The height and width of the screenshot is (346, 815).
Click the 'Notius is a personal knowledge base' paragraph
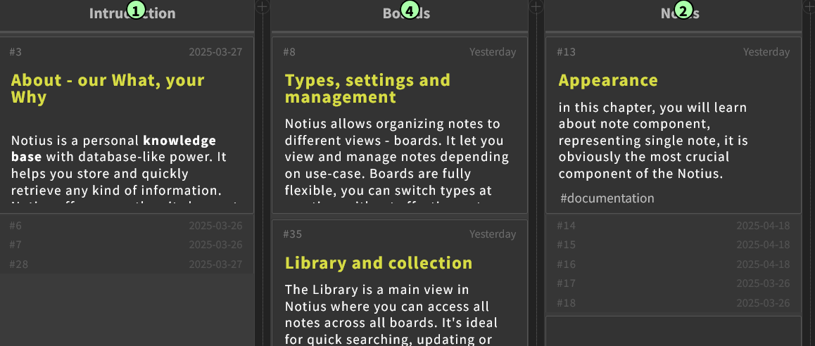coord(125,169)
